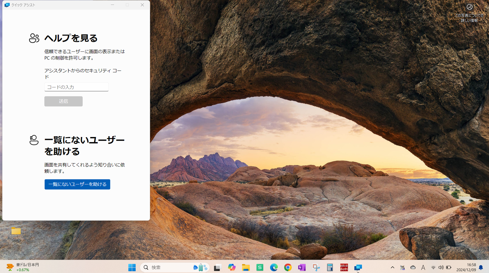Click the search highlights suitcase icon
The height and width of the screenshot is (273, 489).
(x=201, y=267)
